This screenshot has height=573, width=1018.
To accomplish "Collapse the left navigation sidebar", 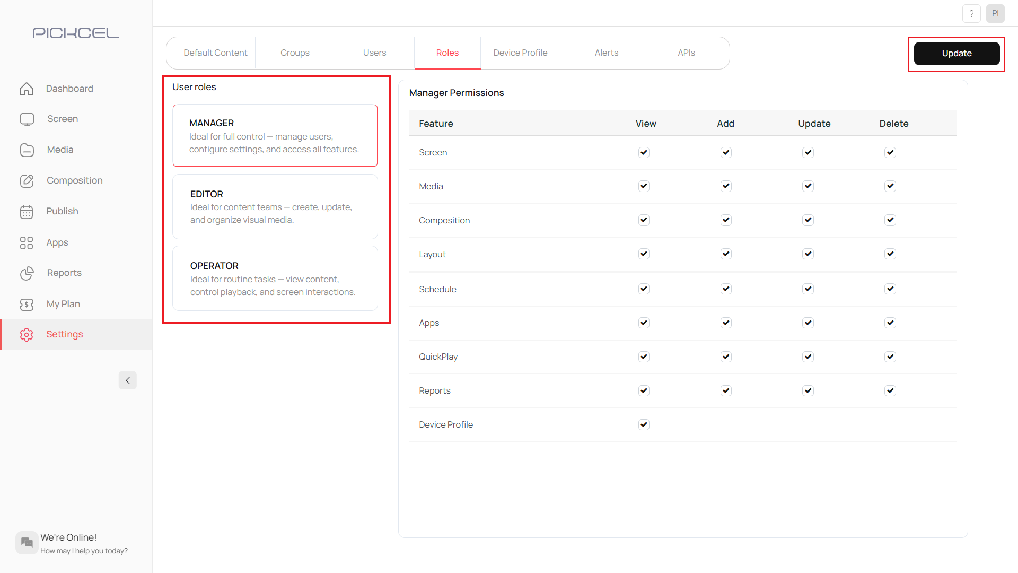I will [x=127, y=380].
